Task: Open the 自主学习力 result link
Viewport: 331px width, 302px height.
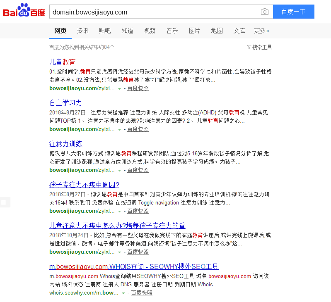Action: pyautogui.click(x=66, y=103)
